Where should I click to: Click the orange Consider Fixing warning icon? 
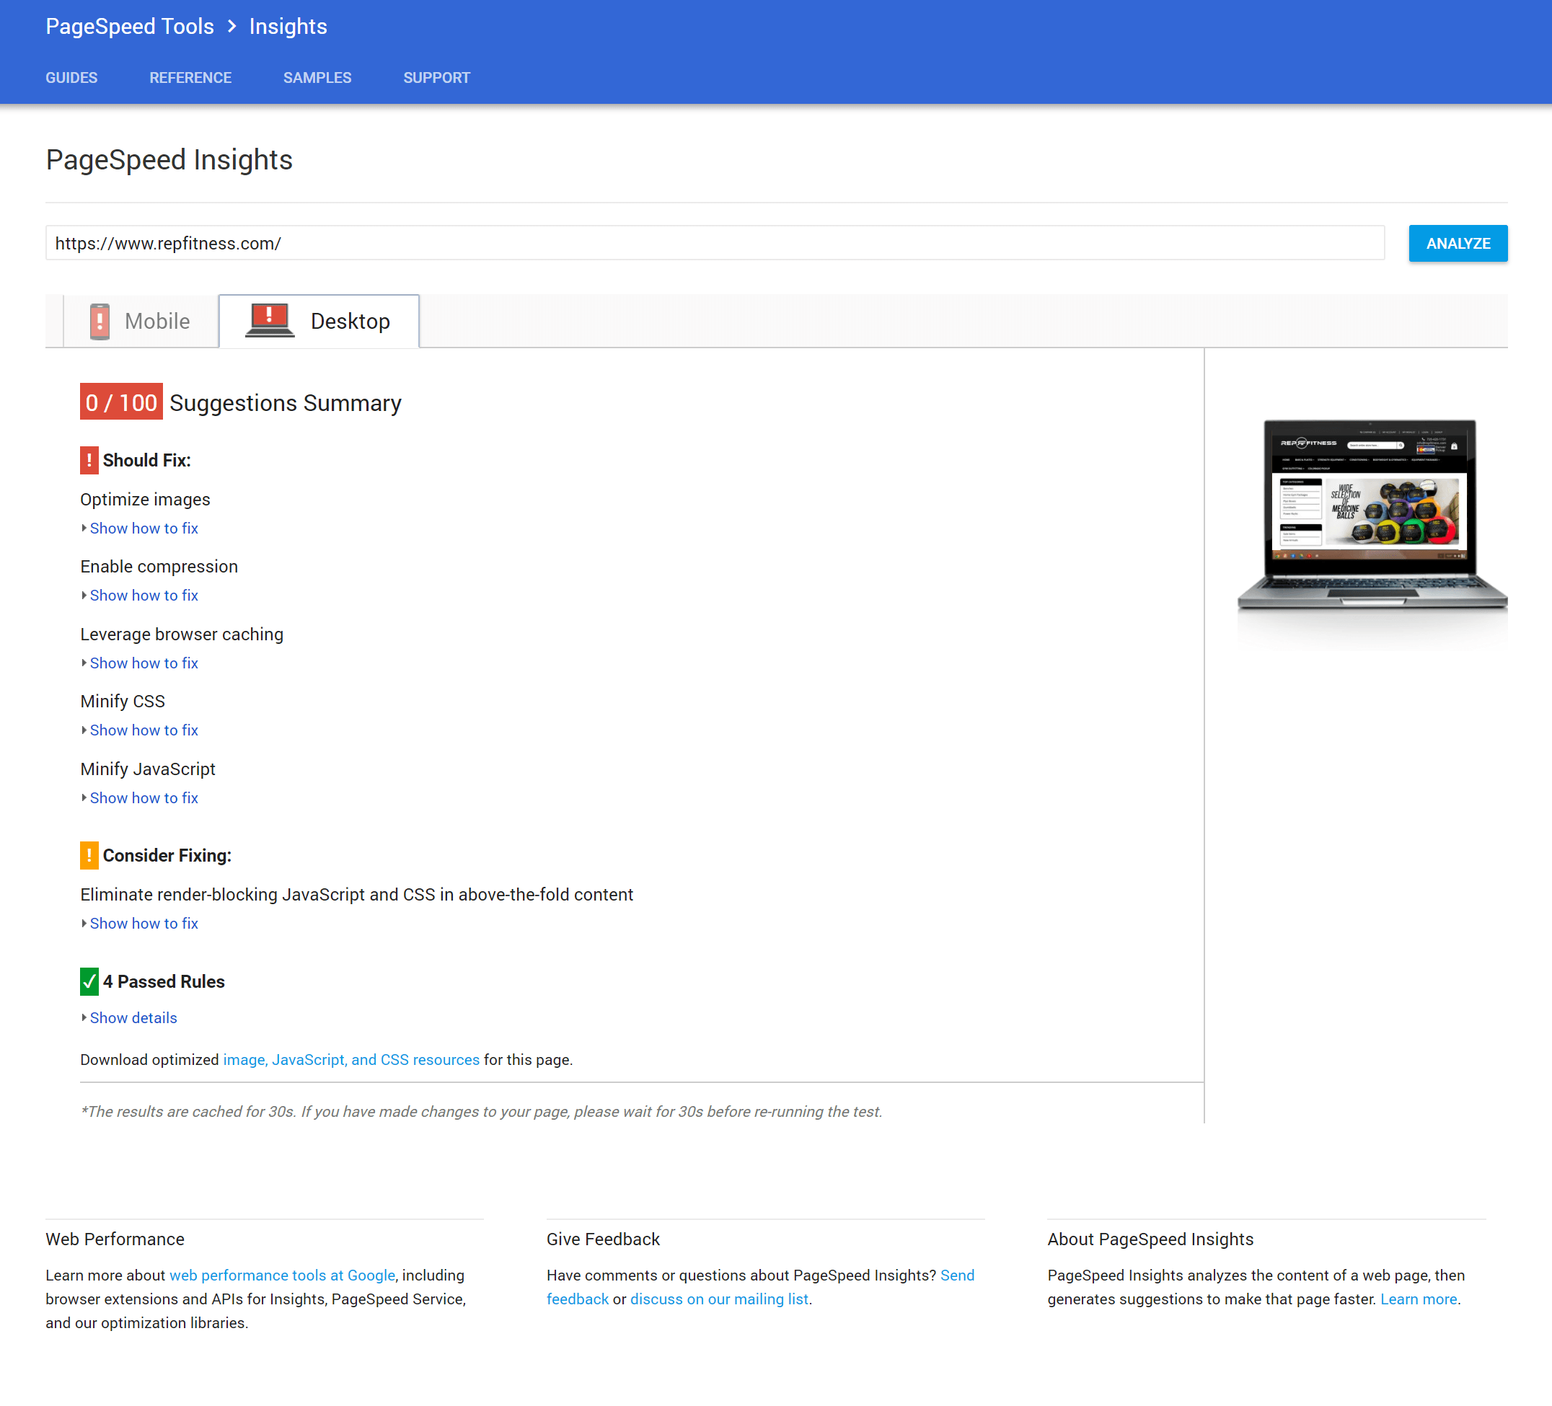[89, 855]
